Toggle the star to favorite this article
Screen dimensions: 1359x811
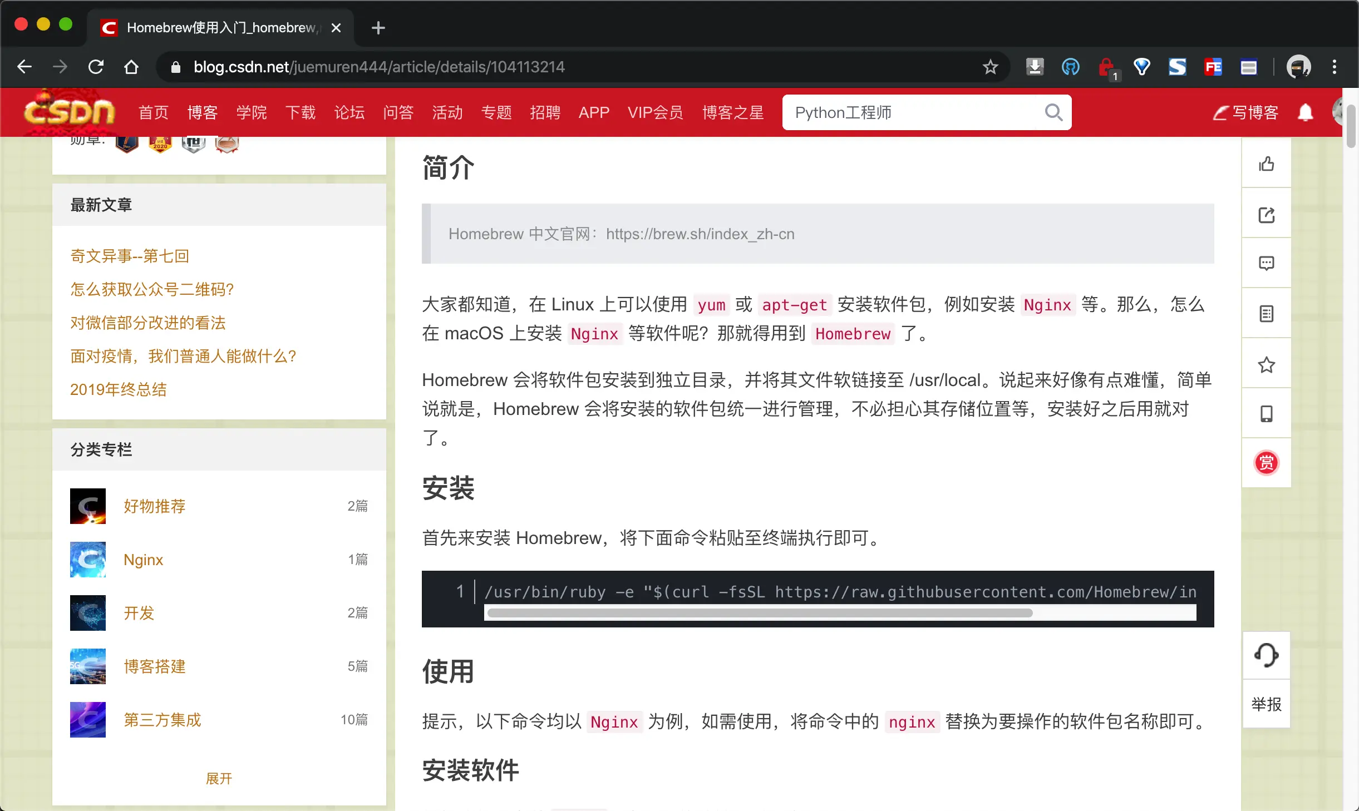coord(1266,364)
